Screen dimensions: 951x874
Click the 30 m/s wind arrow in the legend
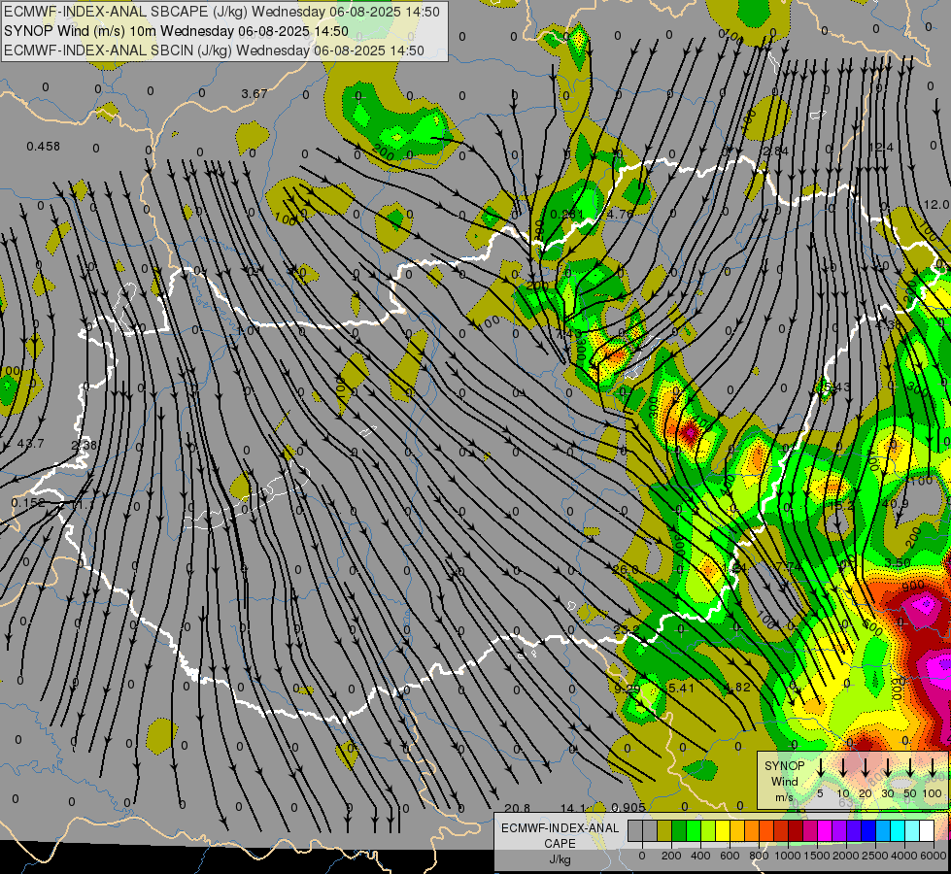(x=888, y=768)
